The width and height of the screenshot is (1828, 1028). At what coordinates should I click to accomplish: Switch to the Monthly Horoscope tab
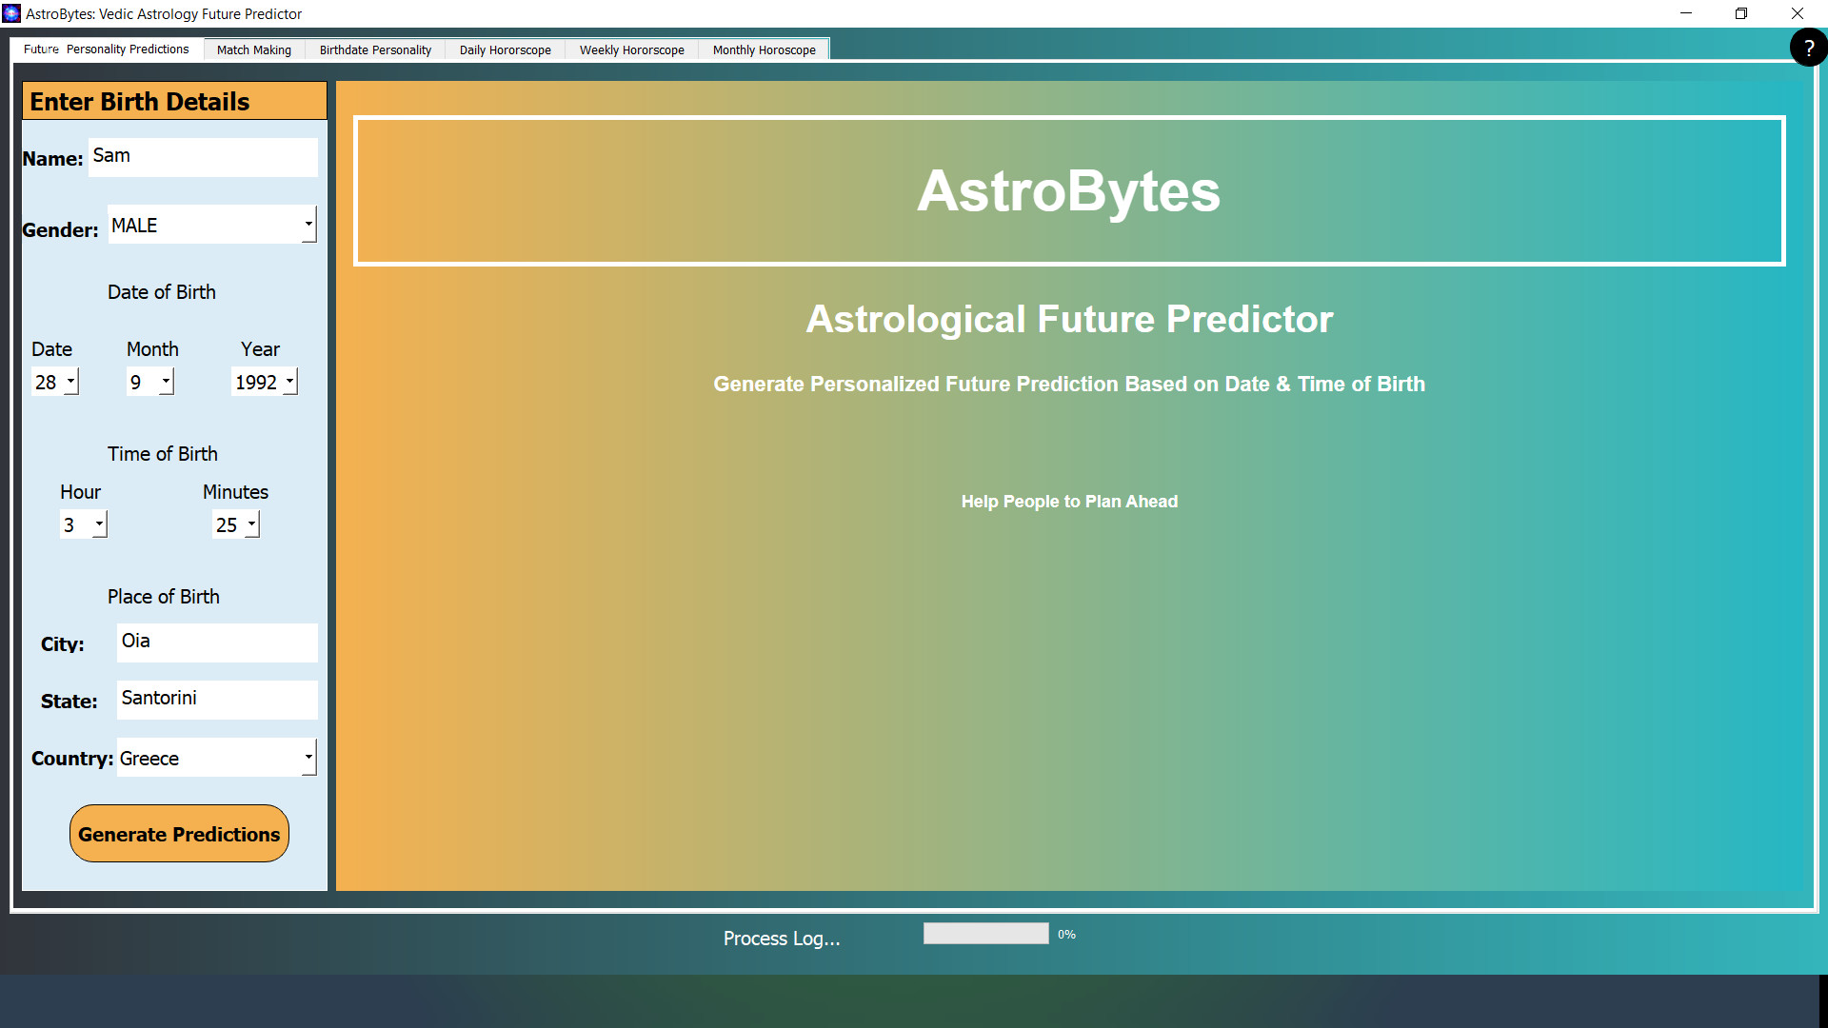[x=764, y=49]
